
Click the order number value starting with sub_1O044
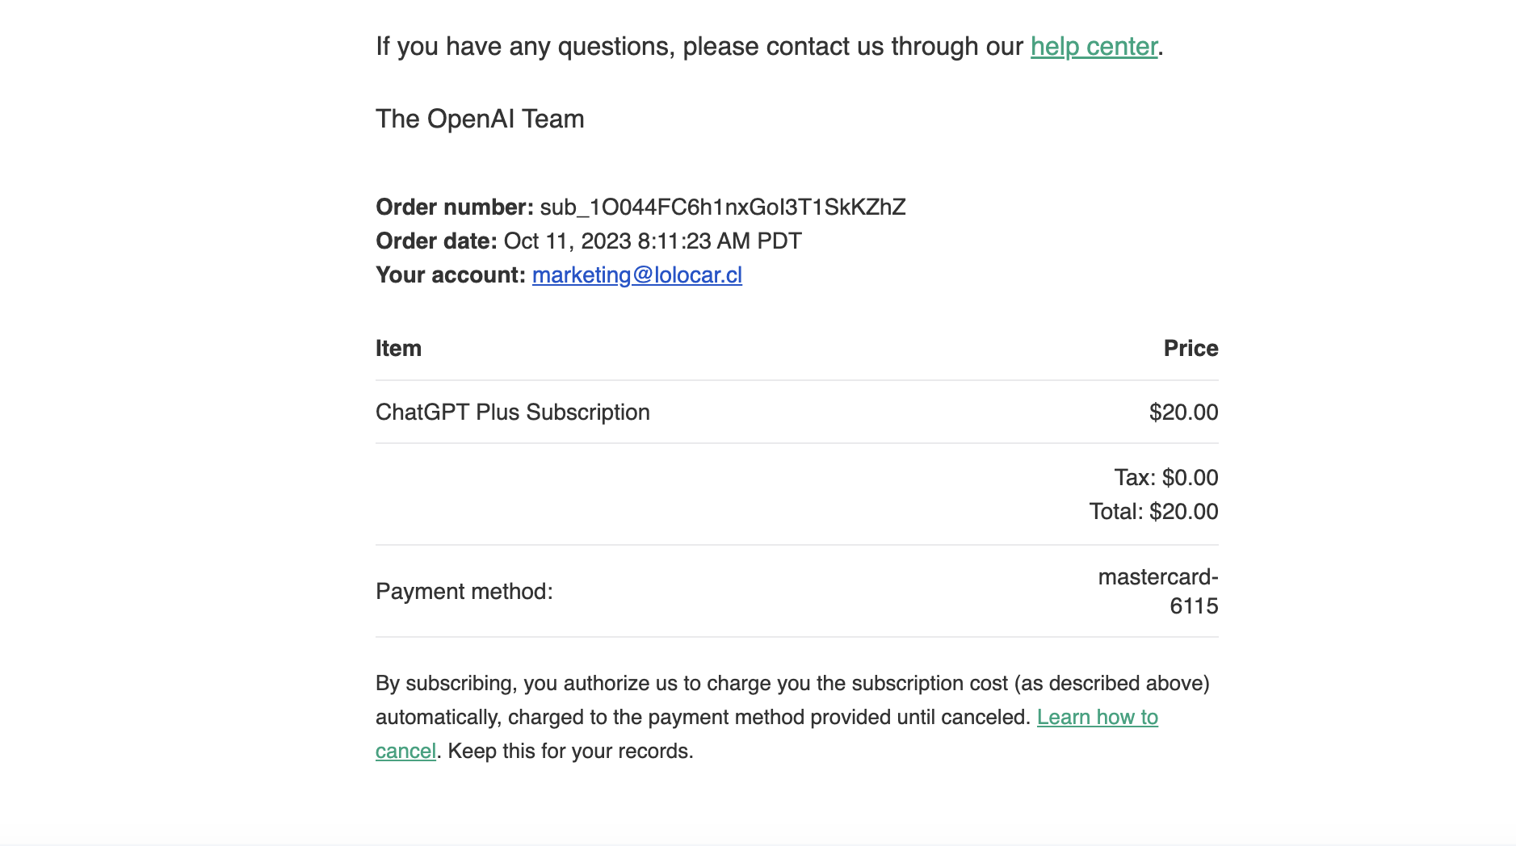click(x=722, y=207)
